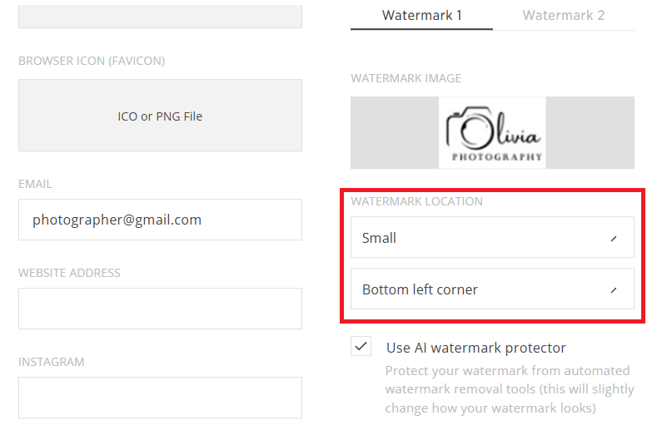This screenshot has width=657, height=425.
Task: Click the AI watermark protector description text
Action: (510, 389)
